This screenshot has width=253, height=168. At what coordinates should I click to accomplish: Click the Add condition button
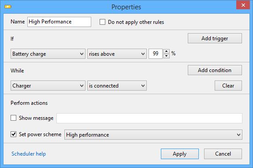click(215, 70)
